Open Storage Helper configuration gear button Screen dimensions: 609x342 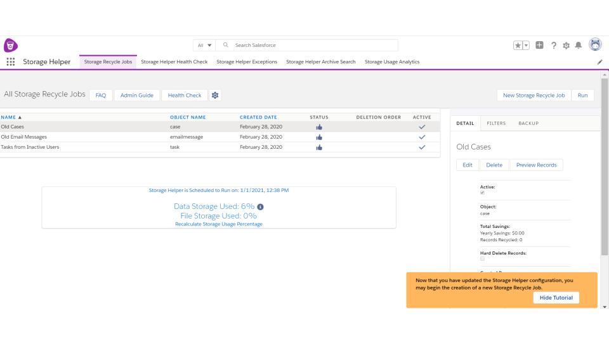coord(215,95)
